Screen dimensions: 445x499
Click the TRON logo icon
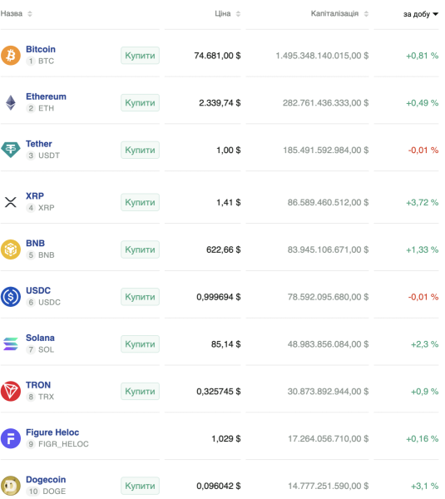click(x=11, y=391)
